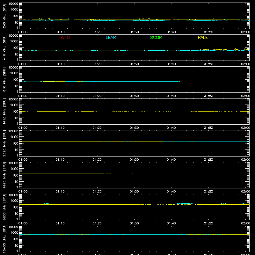Click the 1415 MHz [SFU] axis title

[4, 111]
